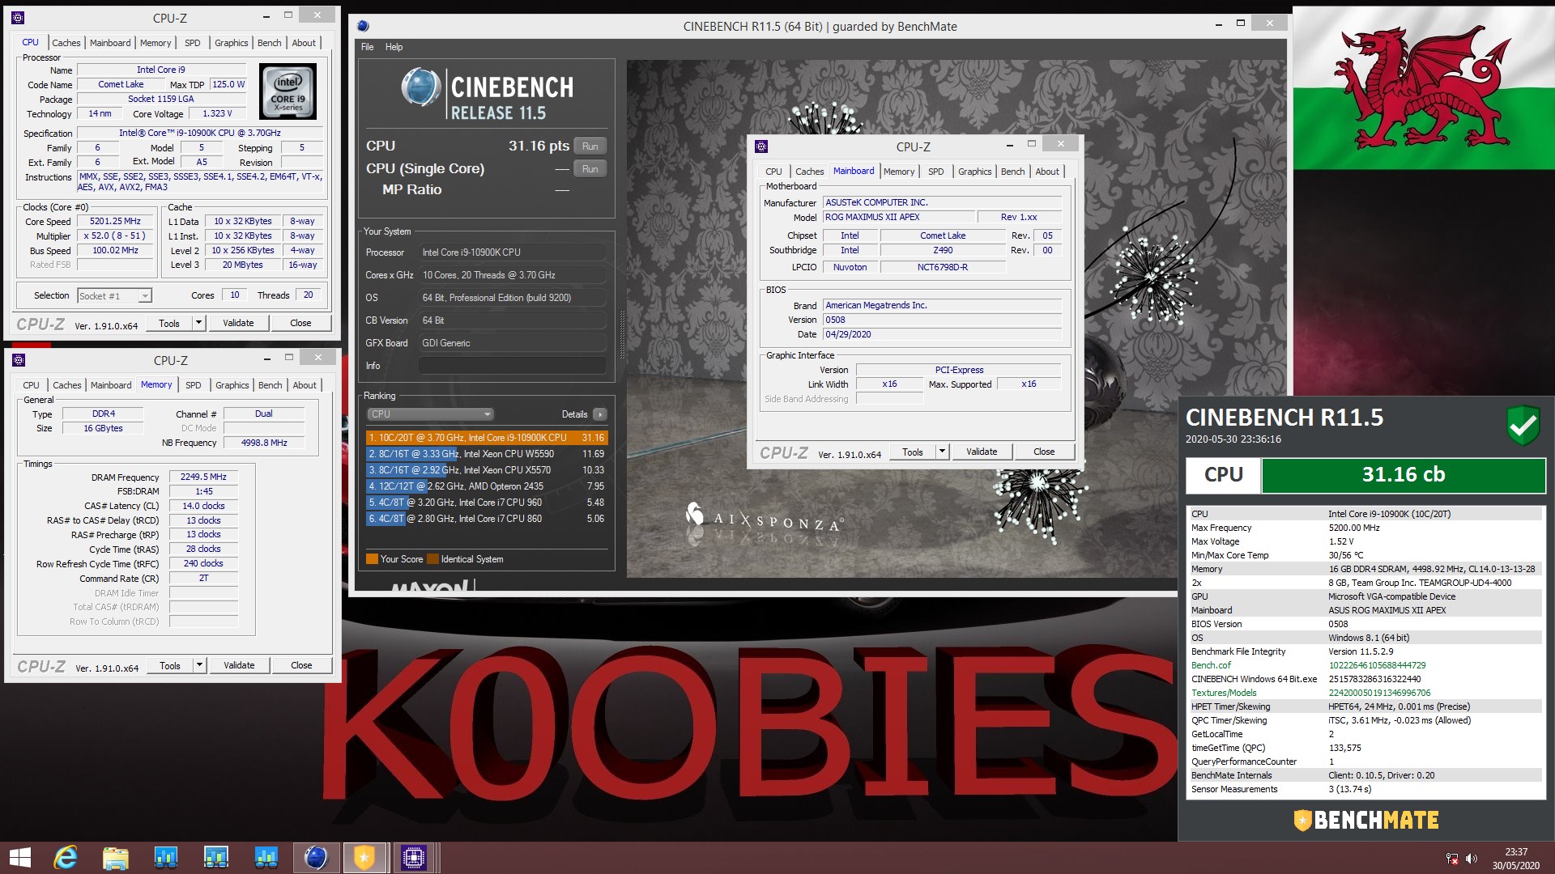Click the Core Speed value 5201.25 MHz
This screenshot has width=1555, height=874.
[x=115, y=222]
